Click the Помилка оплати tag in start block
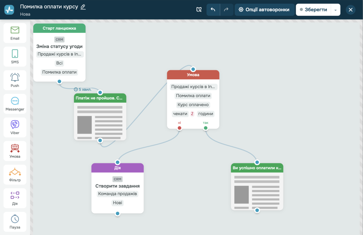Image resolution: width=363 pixels, height=235 pixels. pos(59,72)
